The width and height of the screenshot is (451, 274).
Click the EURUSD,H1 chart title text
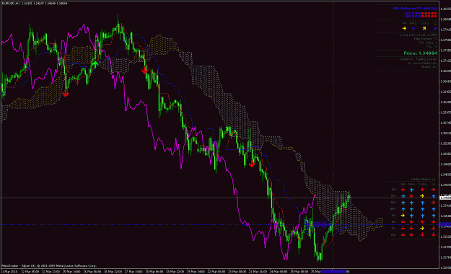click(35, 4)
